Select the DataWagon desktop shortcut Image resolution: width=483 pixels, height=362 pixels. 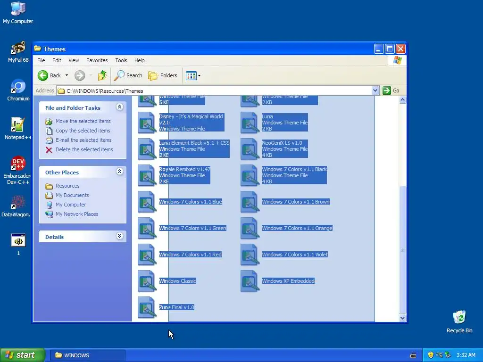coord(16,206)
